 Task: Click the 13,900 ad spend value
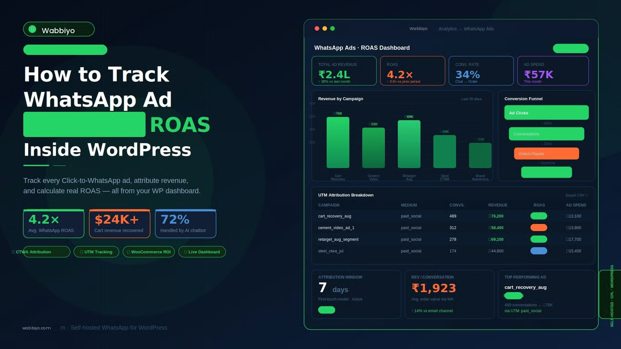tap(574, 228)
